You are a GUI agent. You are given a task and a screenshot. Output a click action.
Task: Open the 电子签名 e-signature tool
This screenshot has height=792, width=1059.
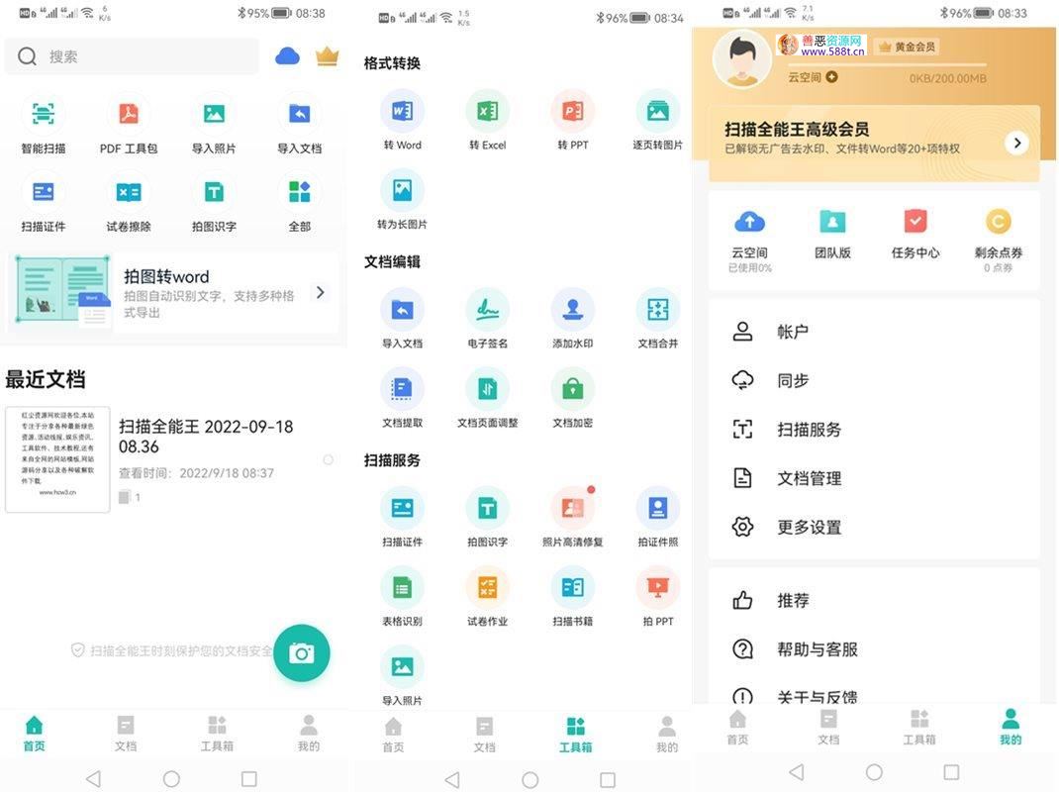point(487,310)
